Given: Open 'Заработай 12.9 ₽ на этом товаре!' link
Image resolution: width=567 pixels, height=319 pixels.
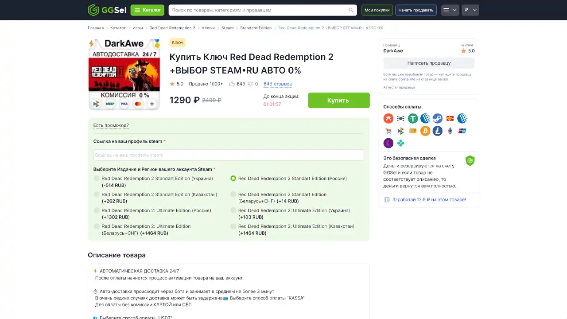Looking at the screenshot, I should click(429, 200).
